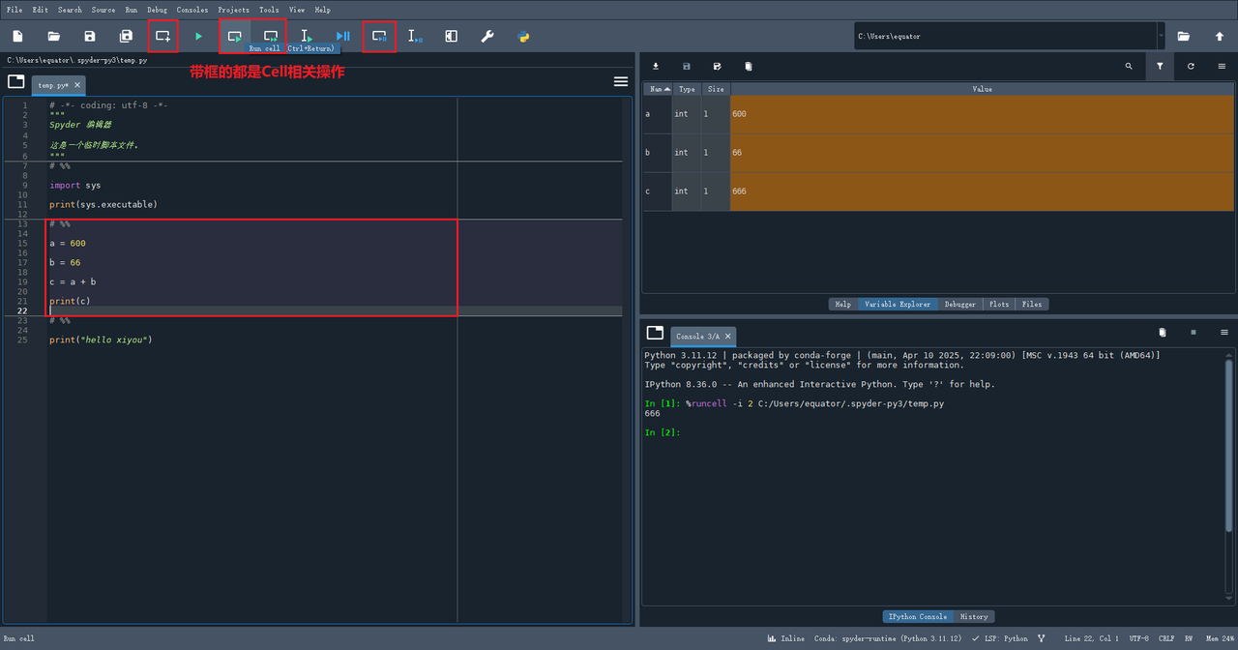Toggle the variable filter funnel icon
This screenshot has width=1238, height=650.
pos(1160,67)
